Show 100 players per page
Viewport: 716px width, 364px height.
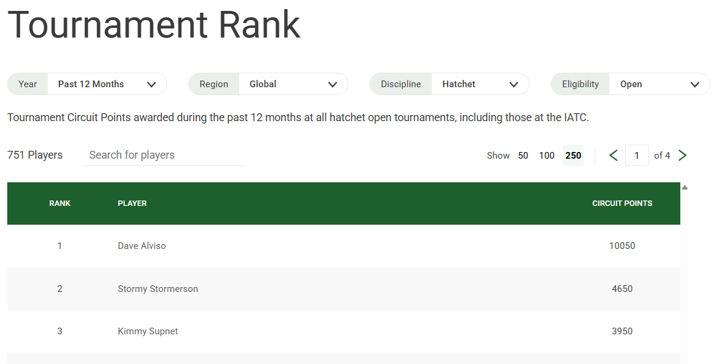(546, 156)
